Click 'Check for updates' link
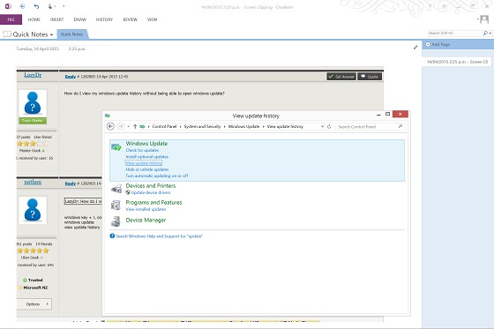Viewport: 494px width, 329px height. pos(142,150)
